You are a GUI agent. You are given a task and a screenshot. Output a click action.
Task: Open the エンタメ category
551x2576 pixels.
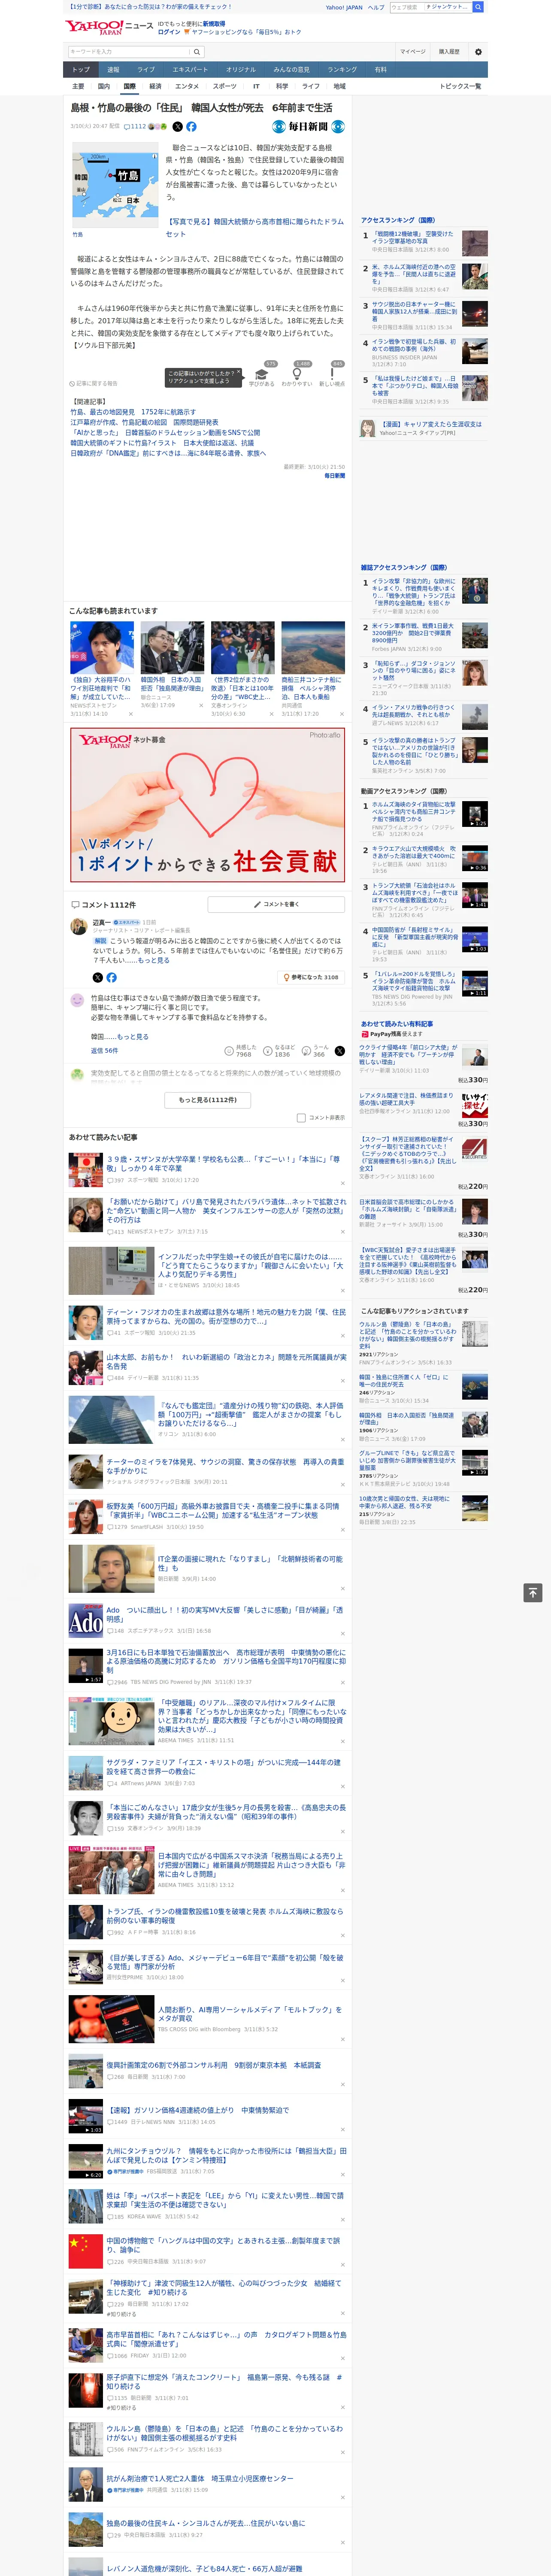coord(187,86)
